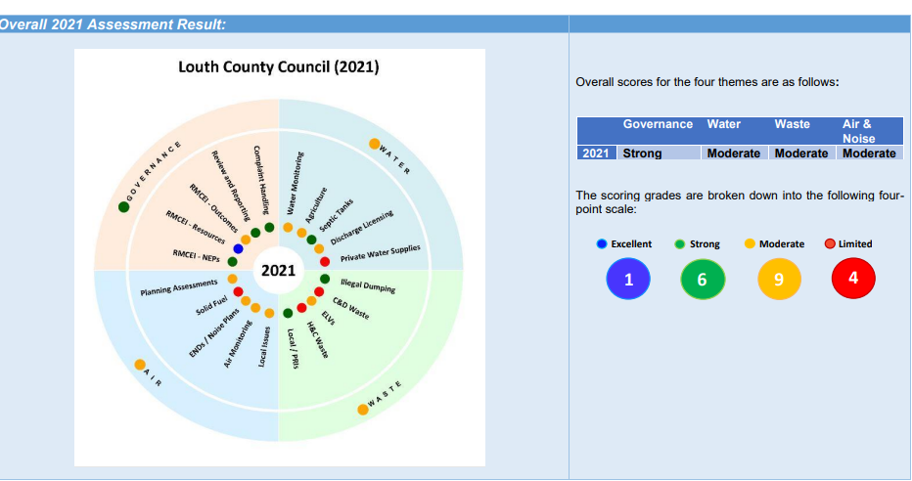Click the small yellow Moderate legend dot

click(750, 244)
